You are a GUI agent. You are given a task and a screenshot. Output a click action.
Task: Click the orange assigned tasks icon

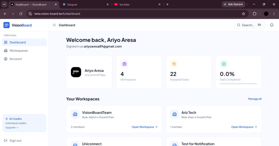coord(174,64)
